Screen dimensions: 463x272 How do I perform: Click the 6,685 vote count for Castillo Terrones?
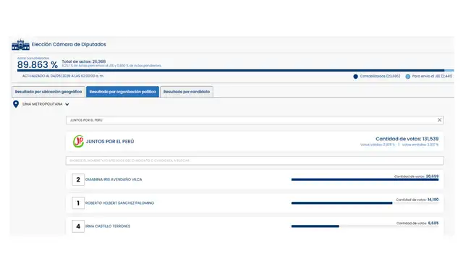coord(433,223)
